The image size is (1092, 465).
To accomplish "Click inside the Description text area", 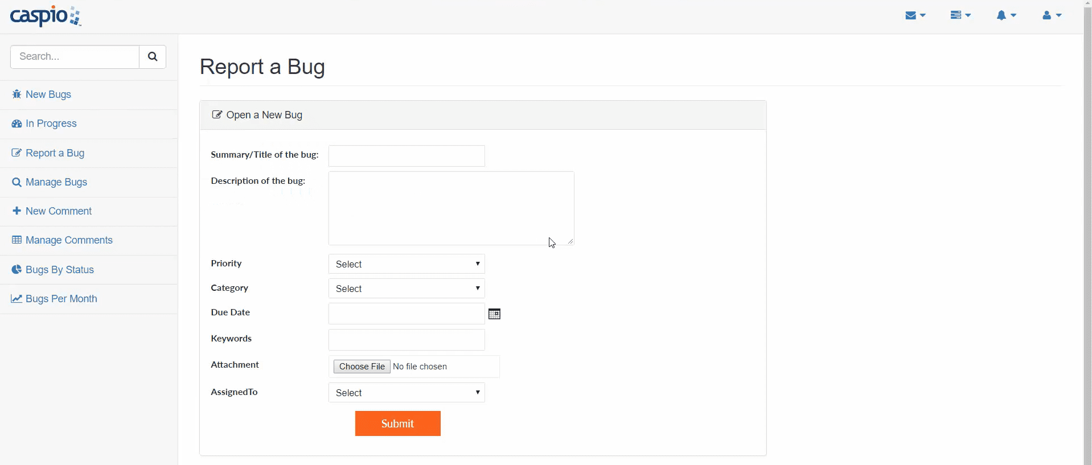I will click(451, 208).
